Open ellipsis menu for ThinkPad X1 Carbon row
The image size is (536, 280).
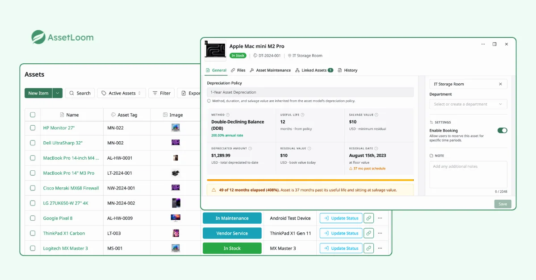point(380,233)
